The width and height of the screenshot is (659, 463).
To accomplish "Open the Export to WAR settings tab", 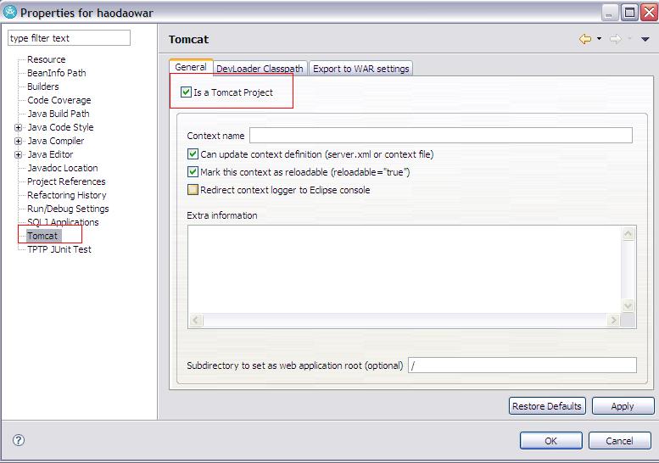I will point(361,69).
